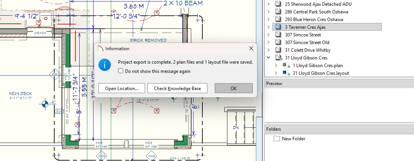
Task: Click the 286 Central Park South project icon
Action: pyautogui.click(x=279, y=12)
